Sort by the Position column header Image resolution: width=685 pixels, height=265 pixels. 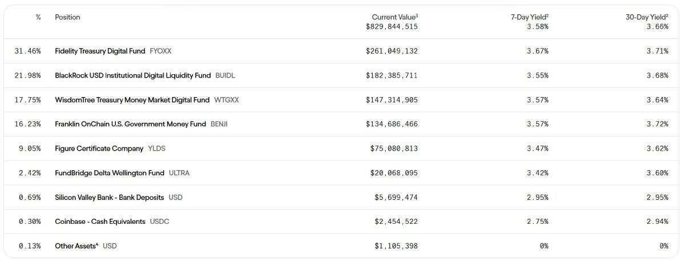tap(67, 17)
